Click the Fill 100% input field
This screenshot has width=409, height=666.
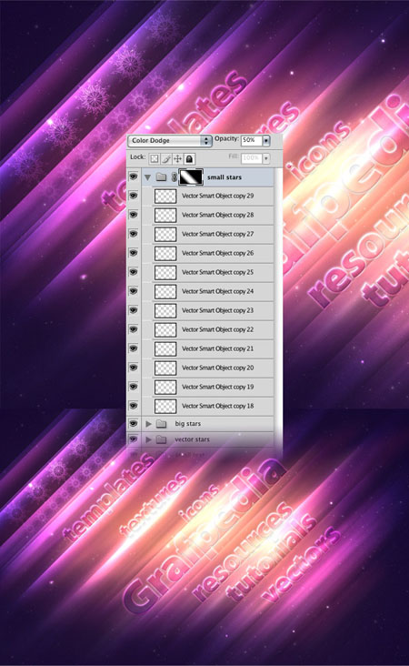[x=251, y=158]
